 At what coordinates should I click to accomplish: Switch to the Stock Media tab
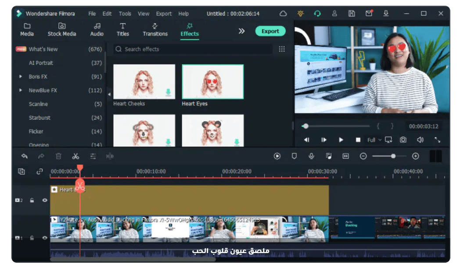pos(62,30)
